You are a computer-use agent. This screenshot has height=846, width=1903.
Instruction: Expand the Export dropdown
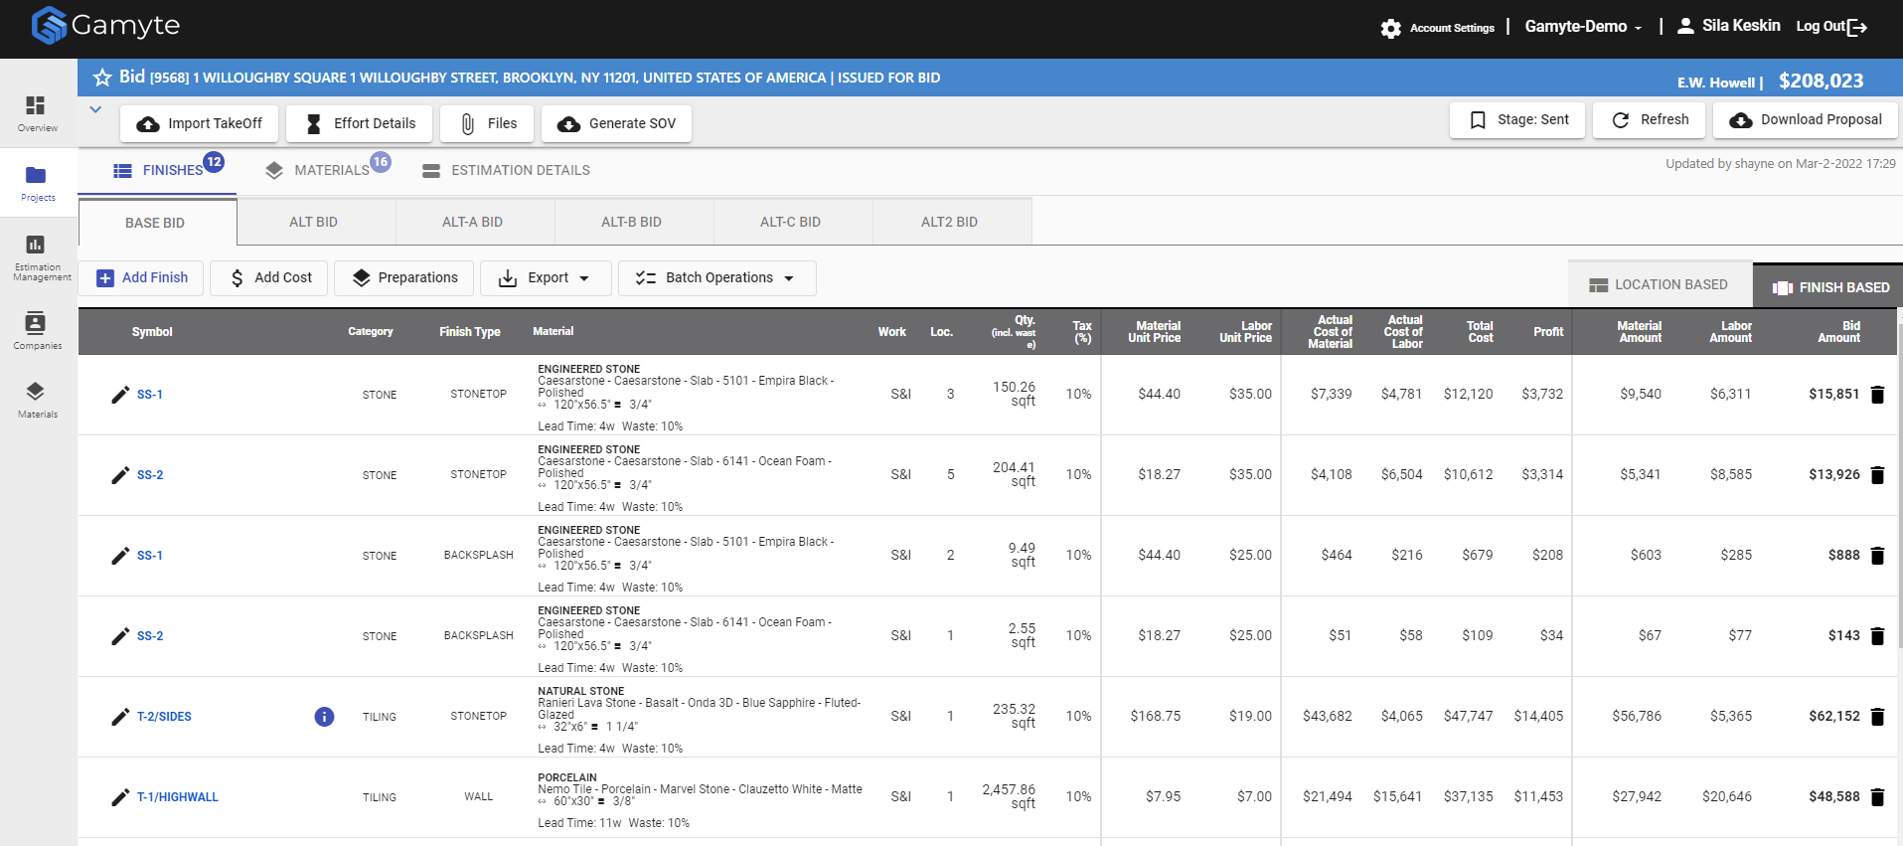click(544, 278)
